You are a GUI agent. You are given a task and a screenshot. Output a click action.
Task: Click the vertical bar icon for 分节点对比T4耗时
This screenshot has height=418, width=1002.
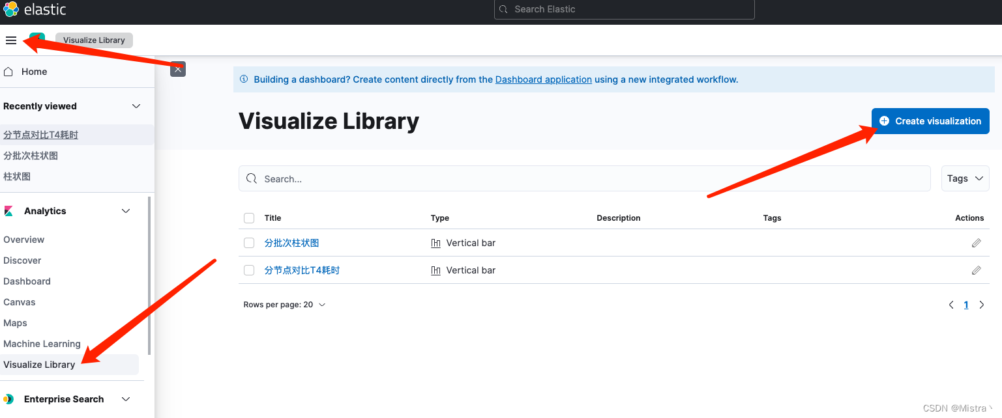pos(435,270)
